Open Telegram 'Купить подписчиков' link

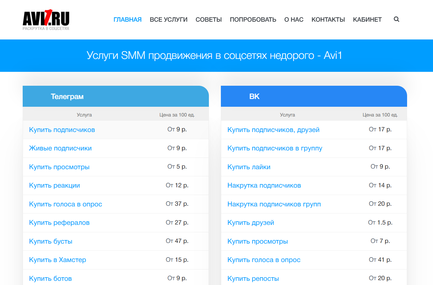pyautogui.click(x=62, y=130)
